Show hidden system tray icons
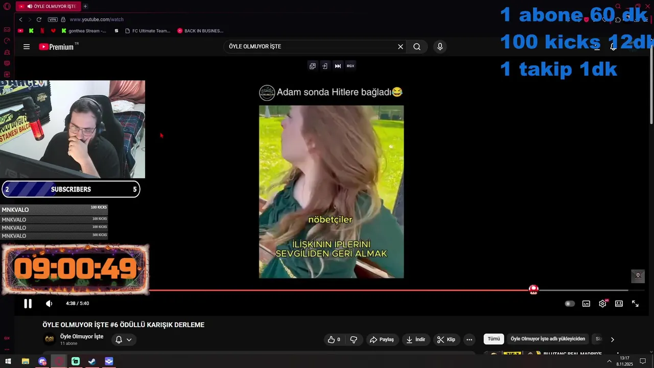654x368 pixels. 609,361
